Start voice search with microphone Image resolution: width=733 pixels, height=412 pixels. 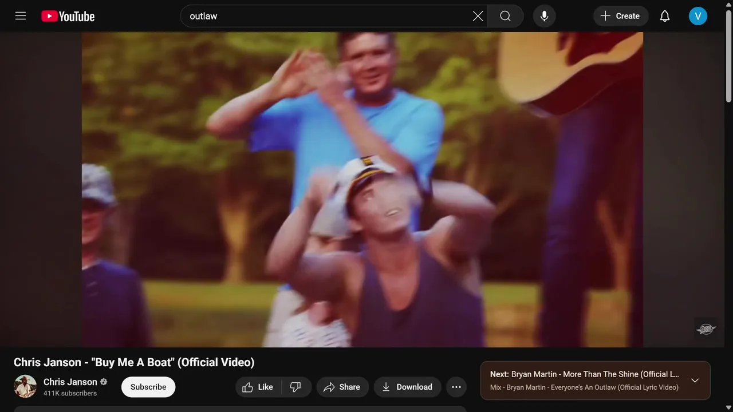[545, 16]
